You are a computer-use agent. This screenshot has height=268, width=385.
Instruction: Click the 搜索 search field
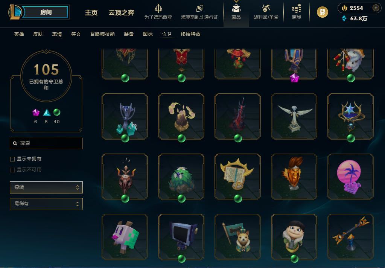point(46,143)
